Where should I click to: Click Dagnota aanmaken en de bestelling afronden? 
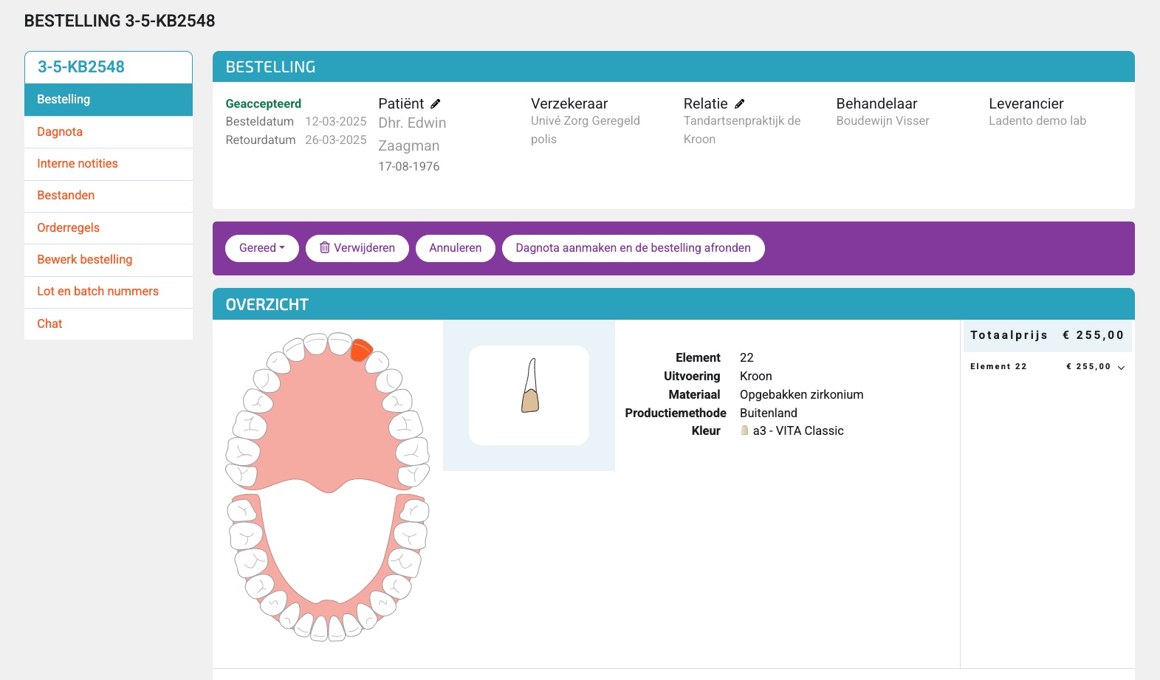pos(633,248)
